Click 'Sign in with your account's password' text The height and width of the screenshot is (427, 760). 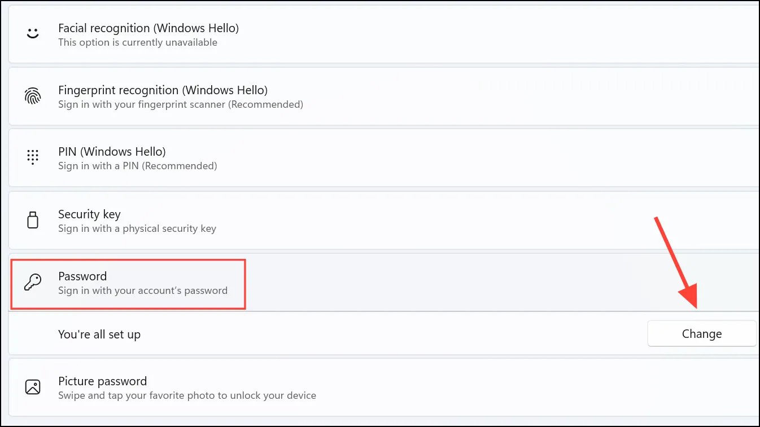[143, 291]
